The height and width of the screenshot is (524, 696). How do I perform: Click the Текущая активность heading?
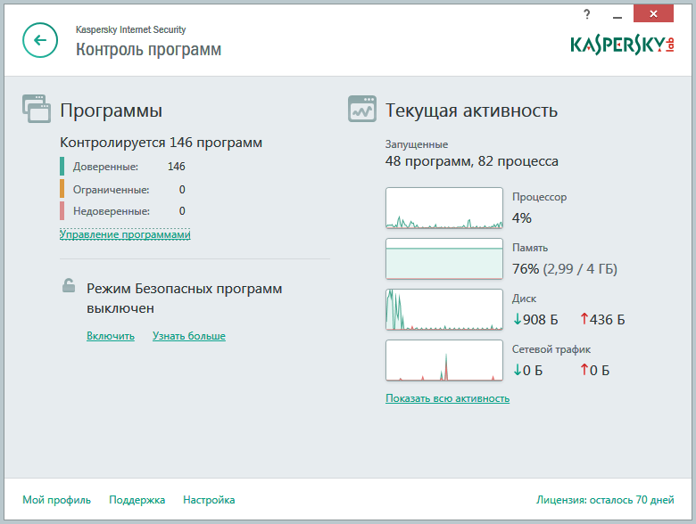[x=471, y=111]
